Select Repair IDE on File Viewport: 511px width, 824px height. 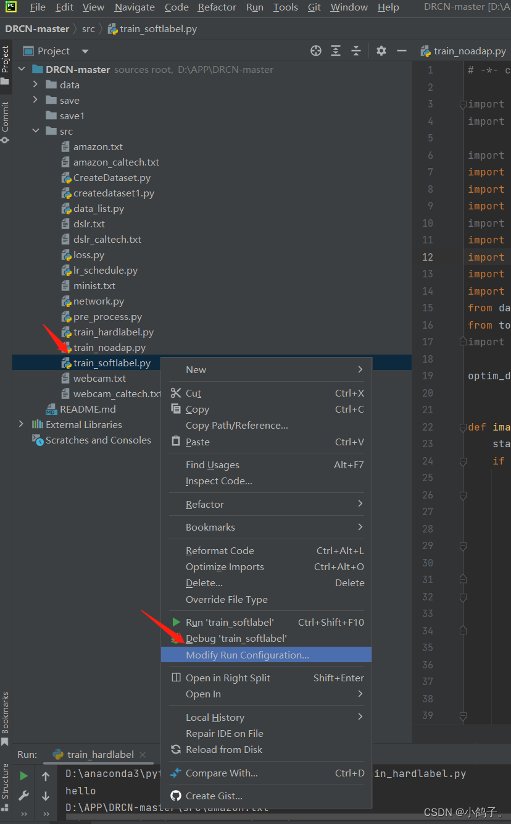(x=266, y=733)
